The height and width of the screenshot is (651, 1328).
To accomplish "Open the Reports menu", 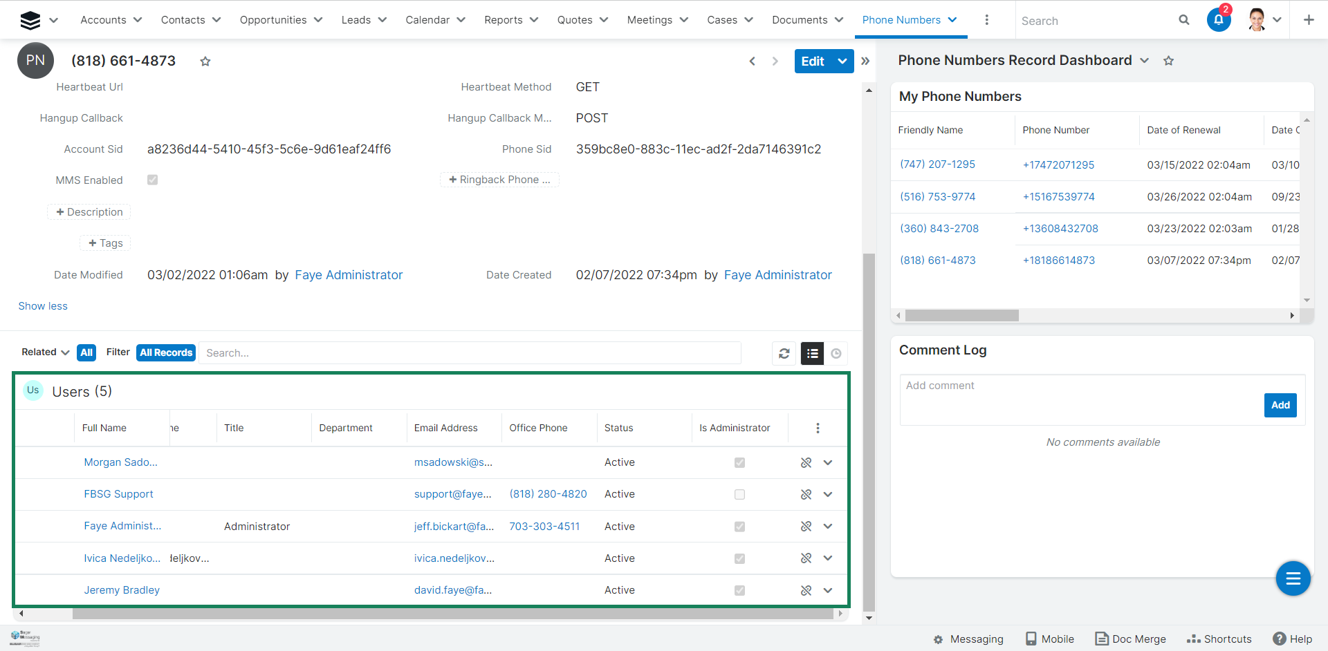I will (510, 20).
